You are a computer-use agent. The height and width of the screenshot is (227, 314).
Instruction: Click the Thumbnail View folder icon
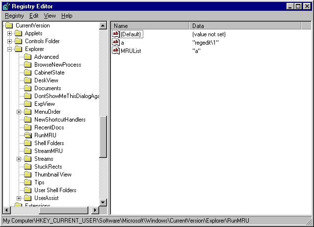pos(27,175)
